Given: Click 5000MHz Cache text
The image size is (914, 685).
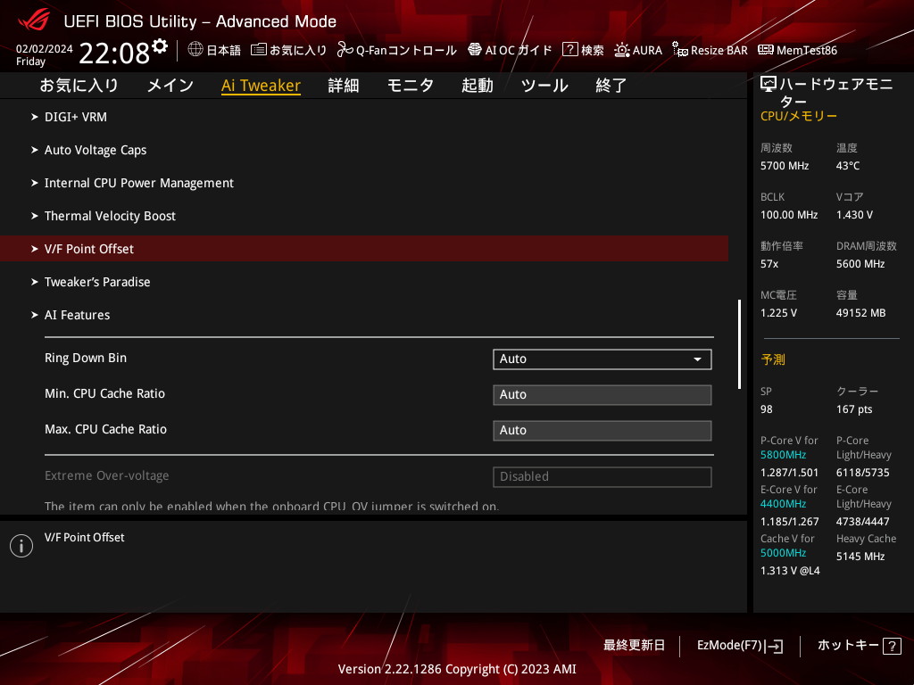Looking at the screenshot, I should 783,553.
